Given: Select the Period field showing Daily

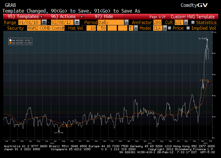Looking at the screenshot, I should (x=111, y=22).
